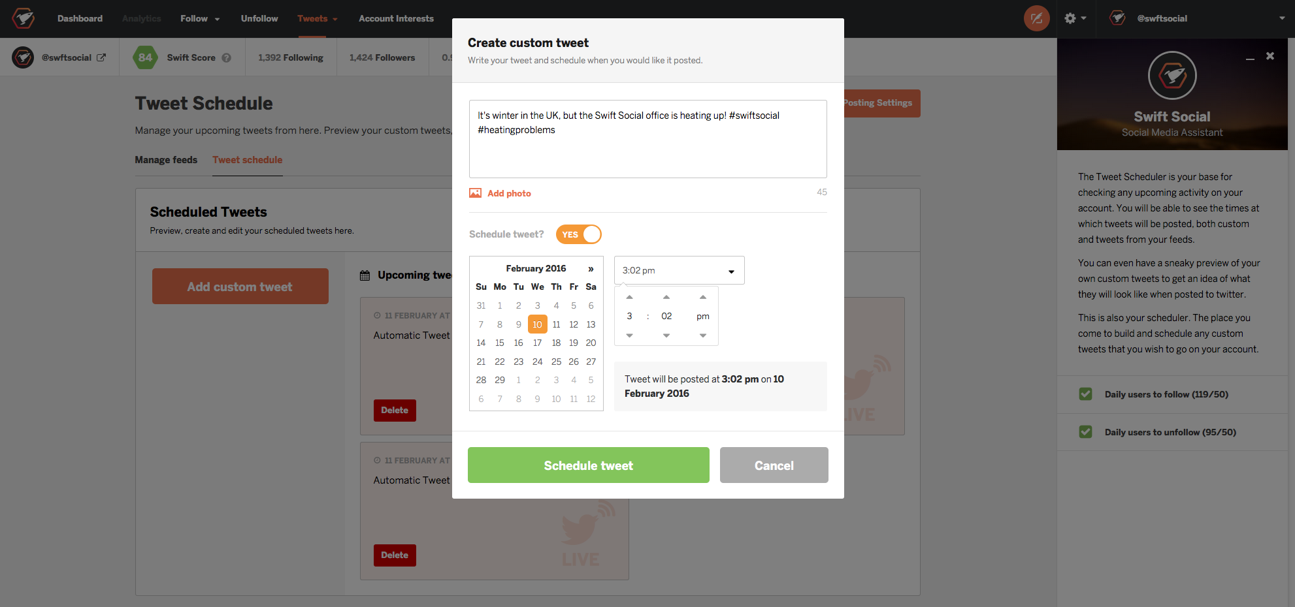The image size is (1295, 607).
Task: Minimize the Social Media Assistant panel
Action: tap(1251, 57)
